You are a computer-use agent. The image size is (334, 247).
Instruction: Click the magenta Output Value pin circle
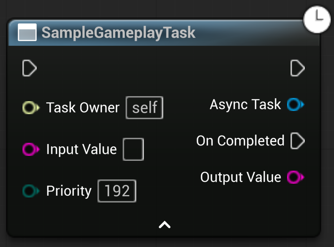pos(295,177)
